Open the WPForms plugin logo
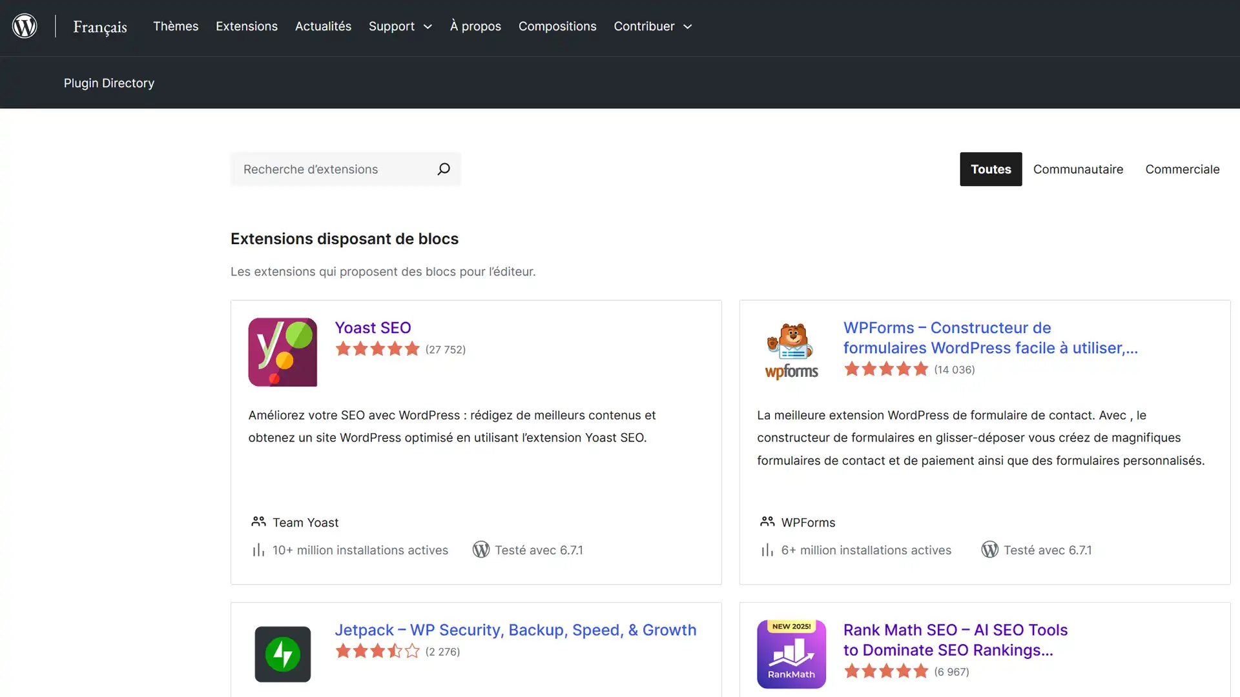This screenshot has height=697, width=1240. click(791, 352)
